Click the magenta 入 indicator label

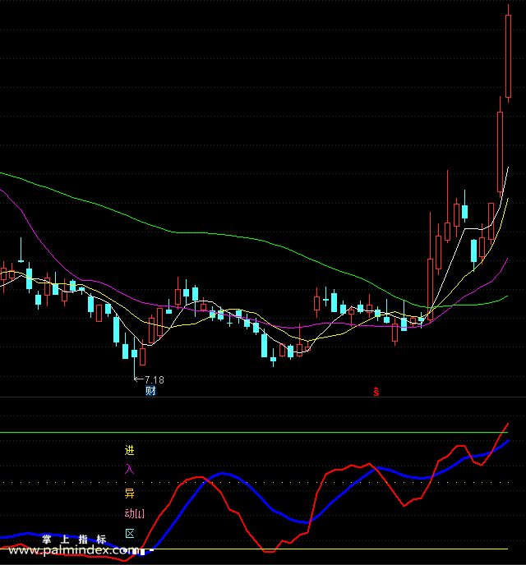[x=129, y=469]
